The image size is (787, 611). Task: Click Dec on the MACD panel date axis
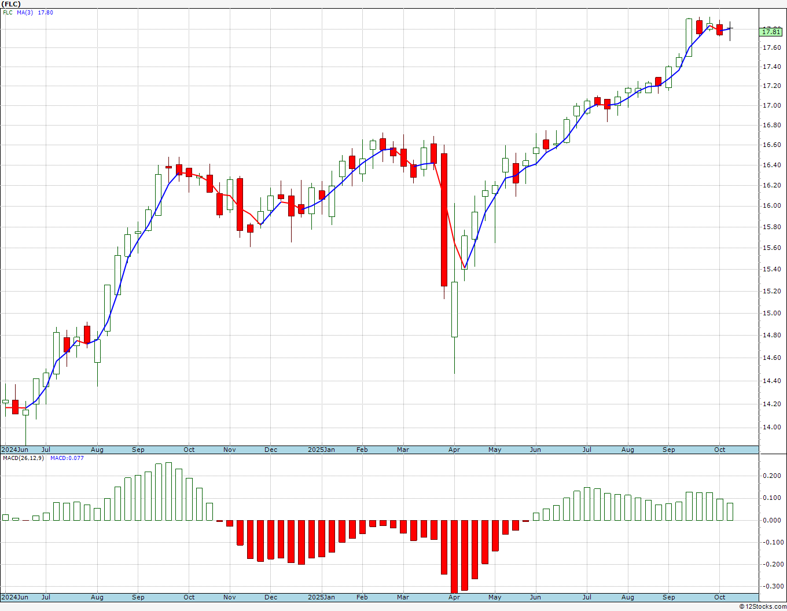point(271,597)
